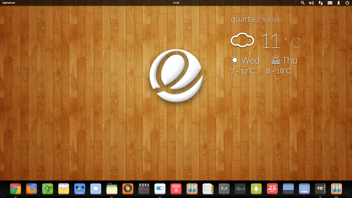Image resolution: width=352 pixels, height=198 pixels.
Task: Launch the dark book app with infinity symbol
Action: point(320,189)
